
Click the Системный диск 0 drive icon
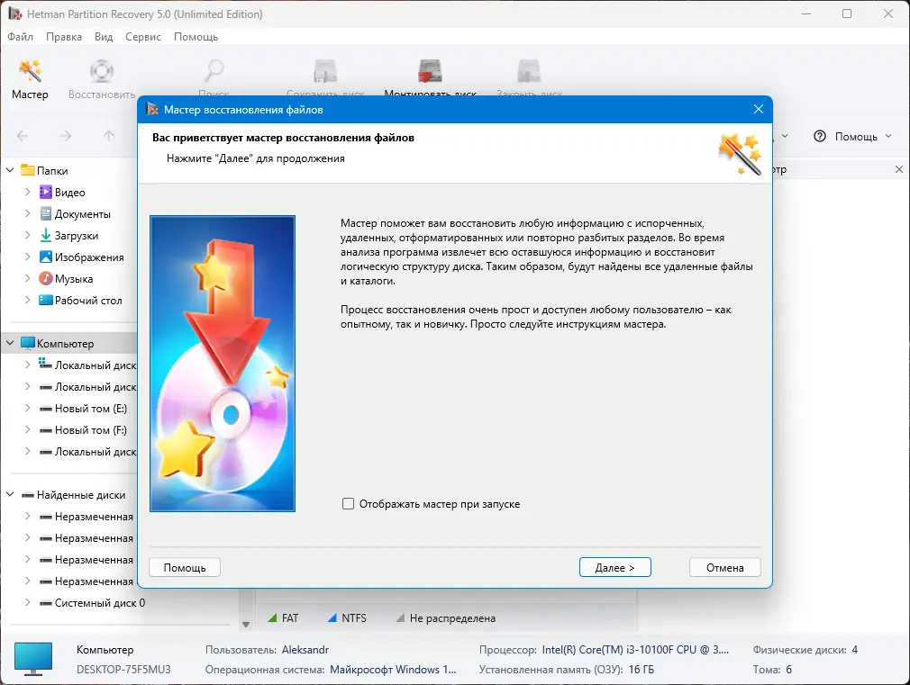point(46,602)
